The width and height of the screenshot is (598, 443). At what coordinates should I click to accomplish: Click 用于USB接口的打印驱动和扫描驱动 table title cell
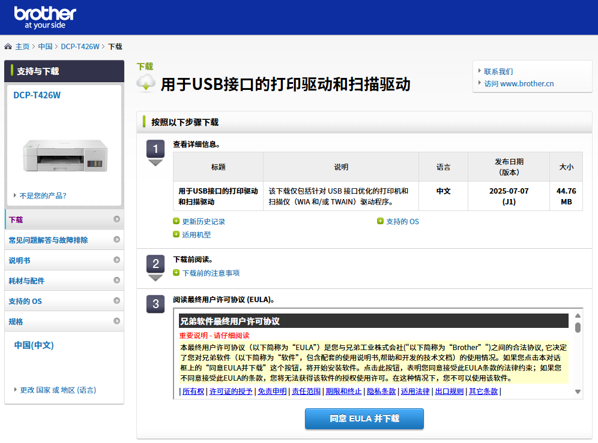(x=218, y=196)
